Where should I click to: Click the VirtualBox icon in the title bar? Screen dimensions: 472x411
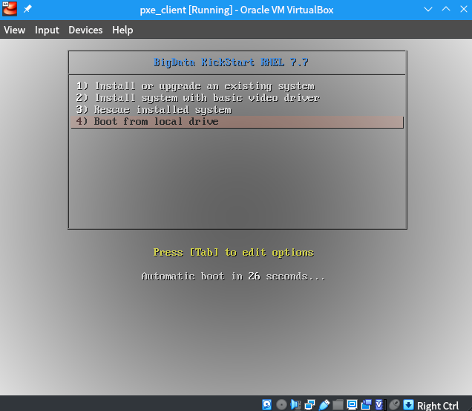[10, 9]
